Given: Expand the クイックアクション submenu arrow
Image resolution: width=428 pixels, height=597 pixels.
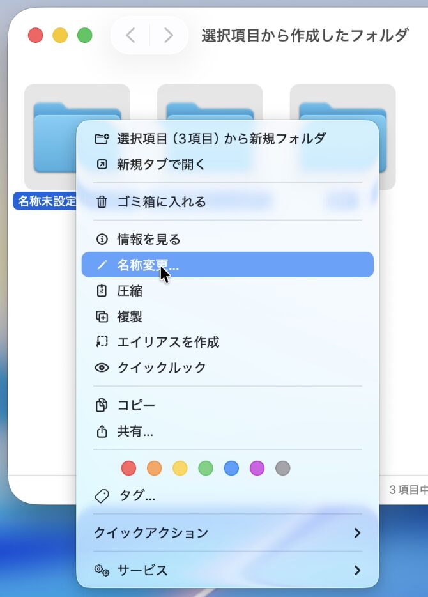Looking at the screenshot, I should (357, 532).
